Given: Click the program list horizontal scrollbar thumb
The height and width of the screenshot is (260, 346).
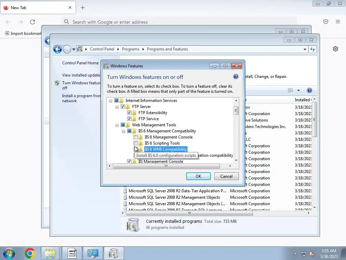Looking at the screenshot, I should point(189,213).
